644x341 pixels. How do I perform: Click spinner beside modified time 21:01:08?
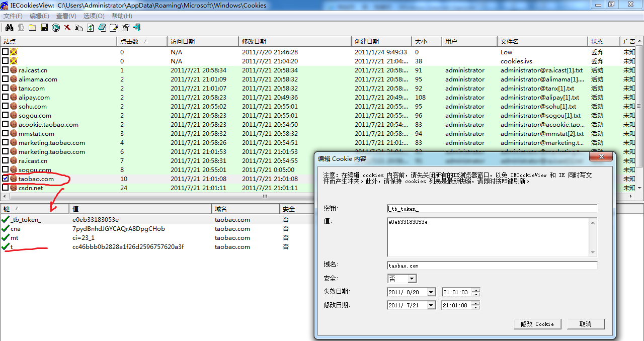coord(475,305)
